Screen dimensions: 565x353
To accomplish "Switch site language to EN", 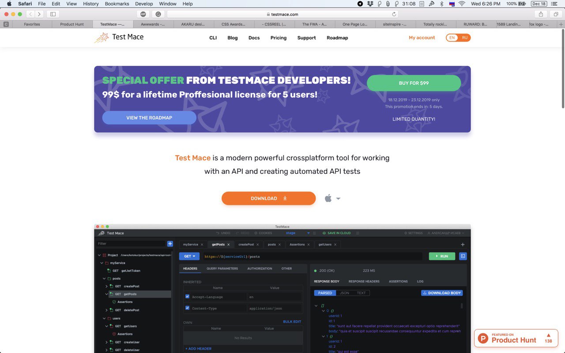I will point(452,38).
